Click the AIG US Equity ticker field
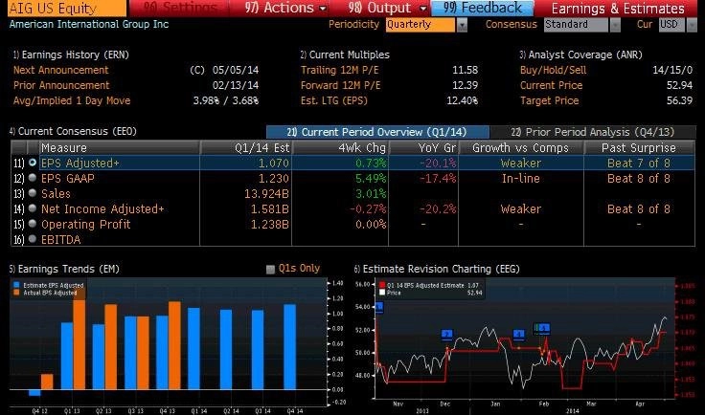 pyautogui.click(x=66, y=8)
